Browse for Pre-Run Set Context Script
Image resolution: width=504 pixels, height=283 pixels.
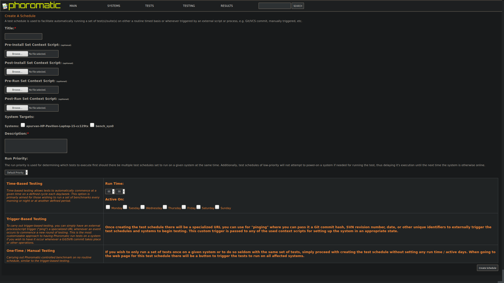click(17, 90)
